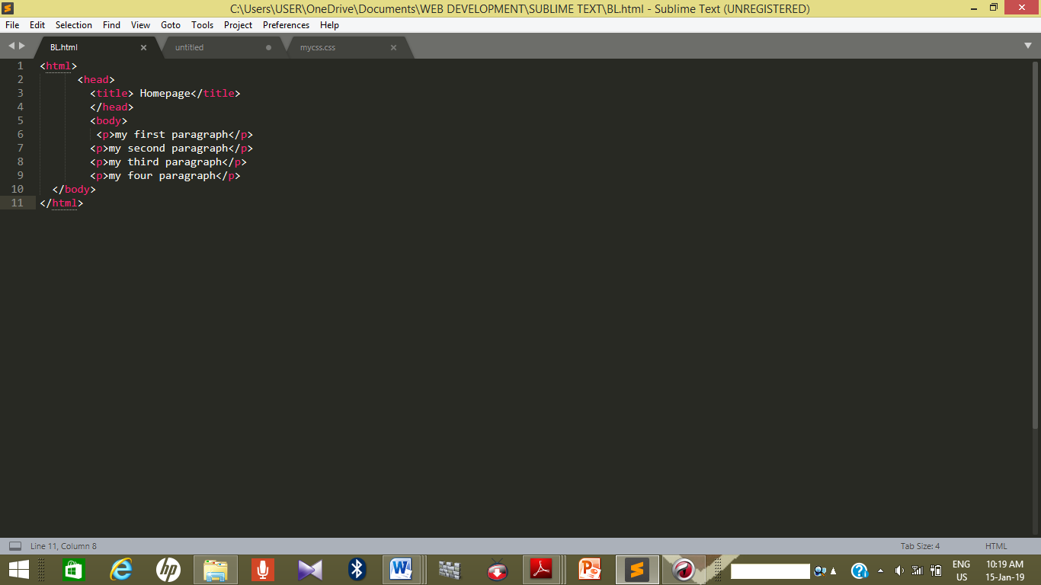Open Microsoft Word from the taskbar
Image resolution: width=1041 pixels, height=585 pixels.
[x=402, y=569]
